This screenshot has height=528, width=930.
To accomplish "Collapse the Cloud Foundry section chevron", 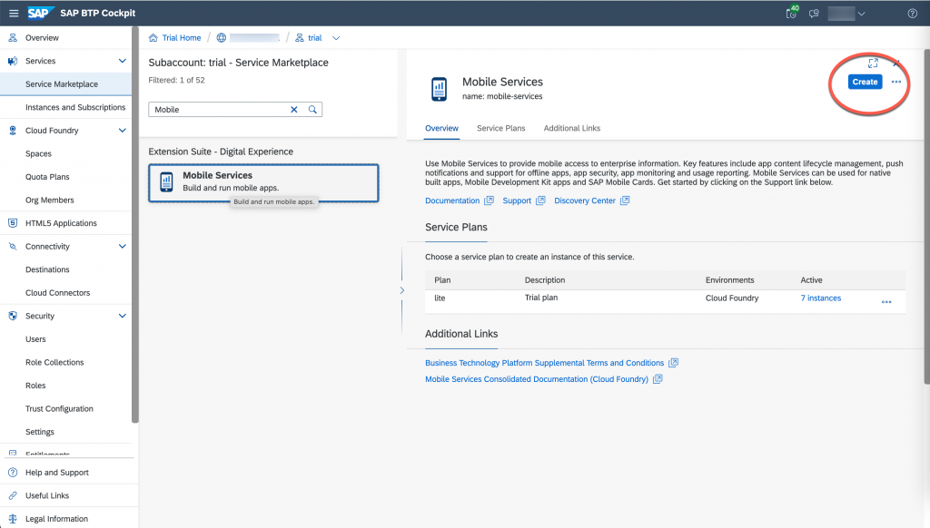I will [123, 131].
